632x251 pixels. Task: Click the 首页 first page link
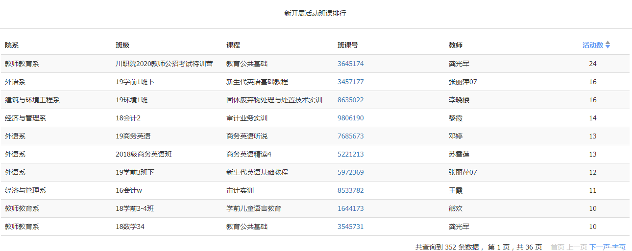558,247
